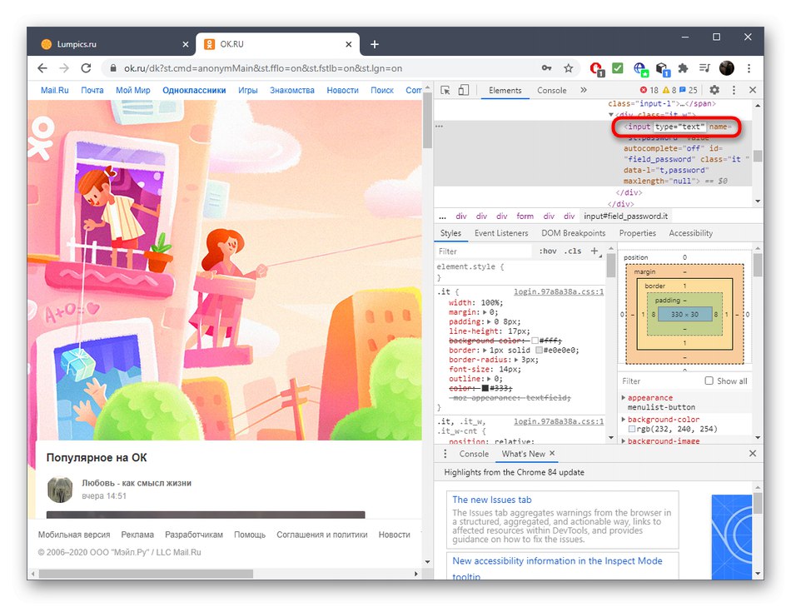Close the Lumpics.ru tab
791x607 pixels.
185,44
